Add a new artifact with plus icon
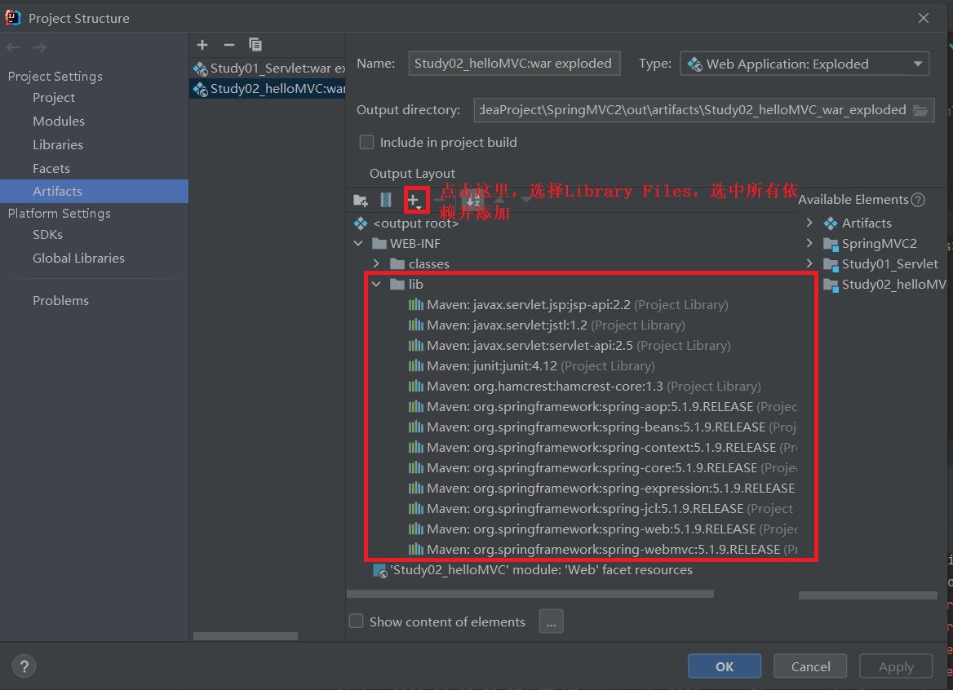 coord(202,45)
